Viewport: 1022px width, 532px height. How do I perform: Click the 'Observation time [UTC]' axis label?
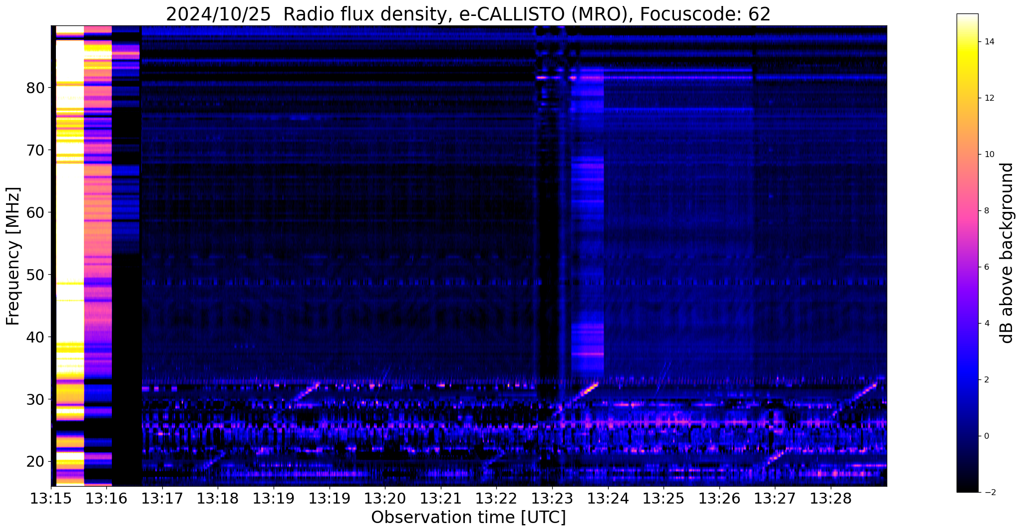pos(468,517)
